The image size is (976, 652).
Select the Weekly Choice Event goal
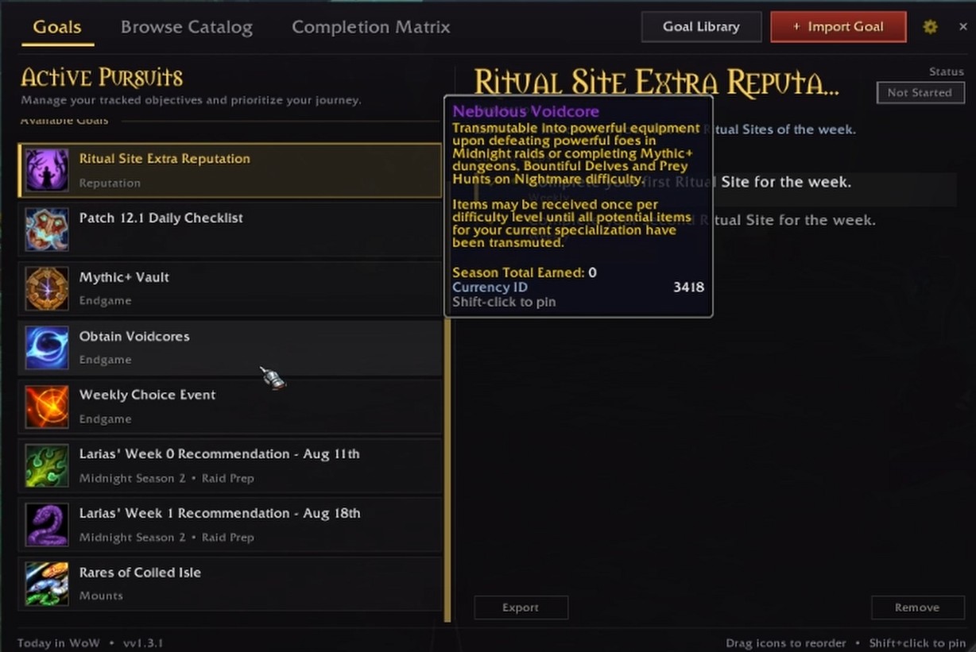tap(230, 407)
